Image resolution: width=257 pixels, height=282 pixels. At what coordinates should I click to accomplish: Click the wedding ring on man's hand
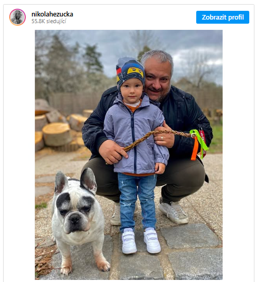point(162,138)
